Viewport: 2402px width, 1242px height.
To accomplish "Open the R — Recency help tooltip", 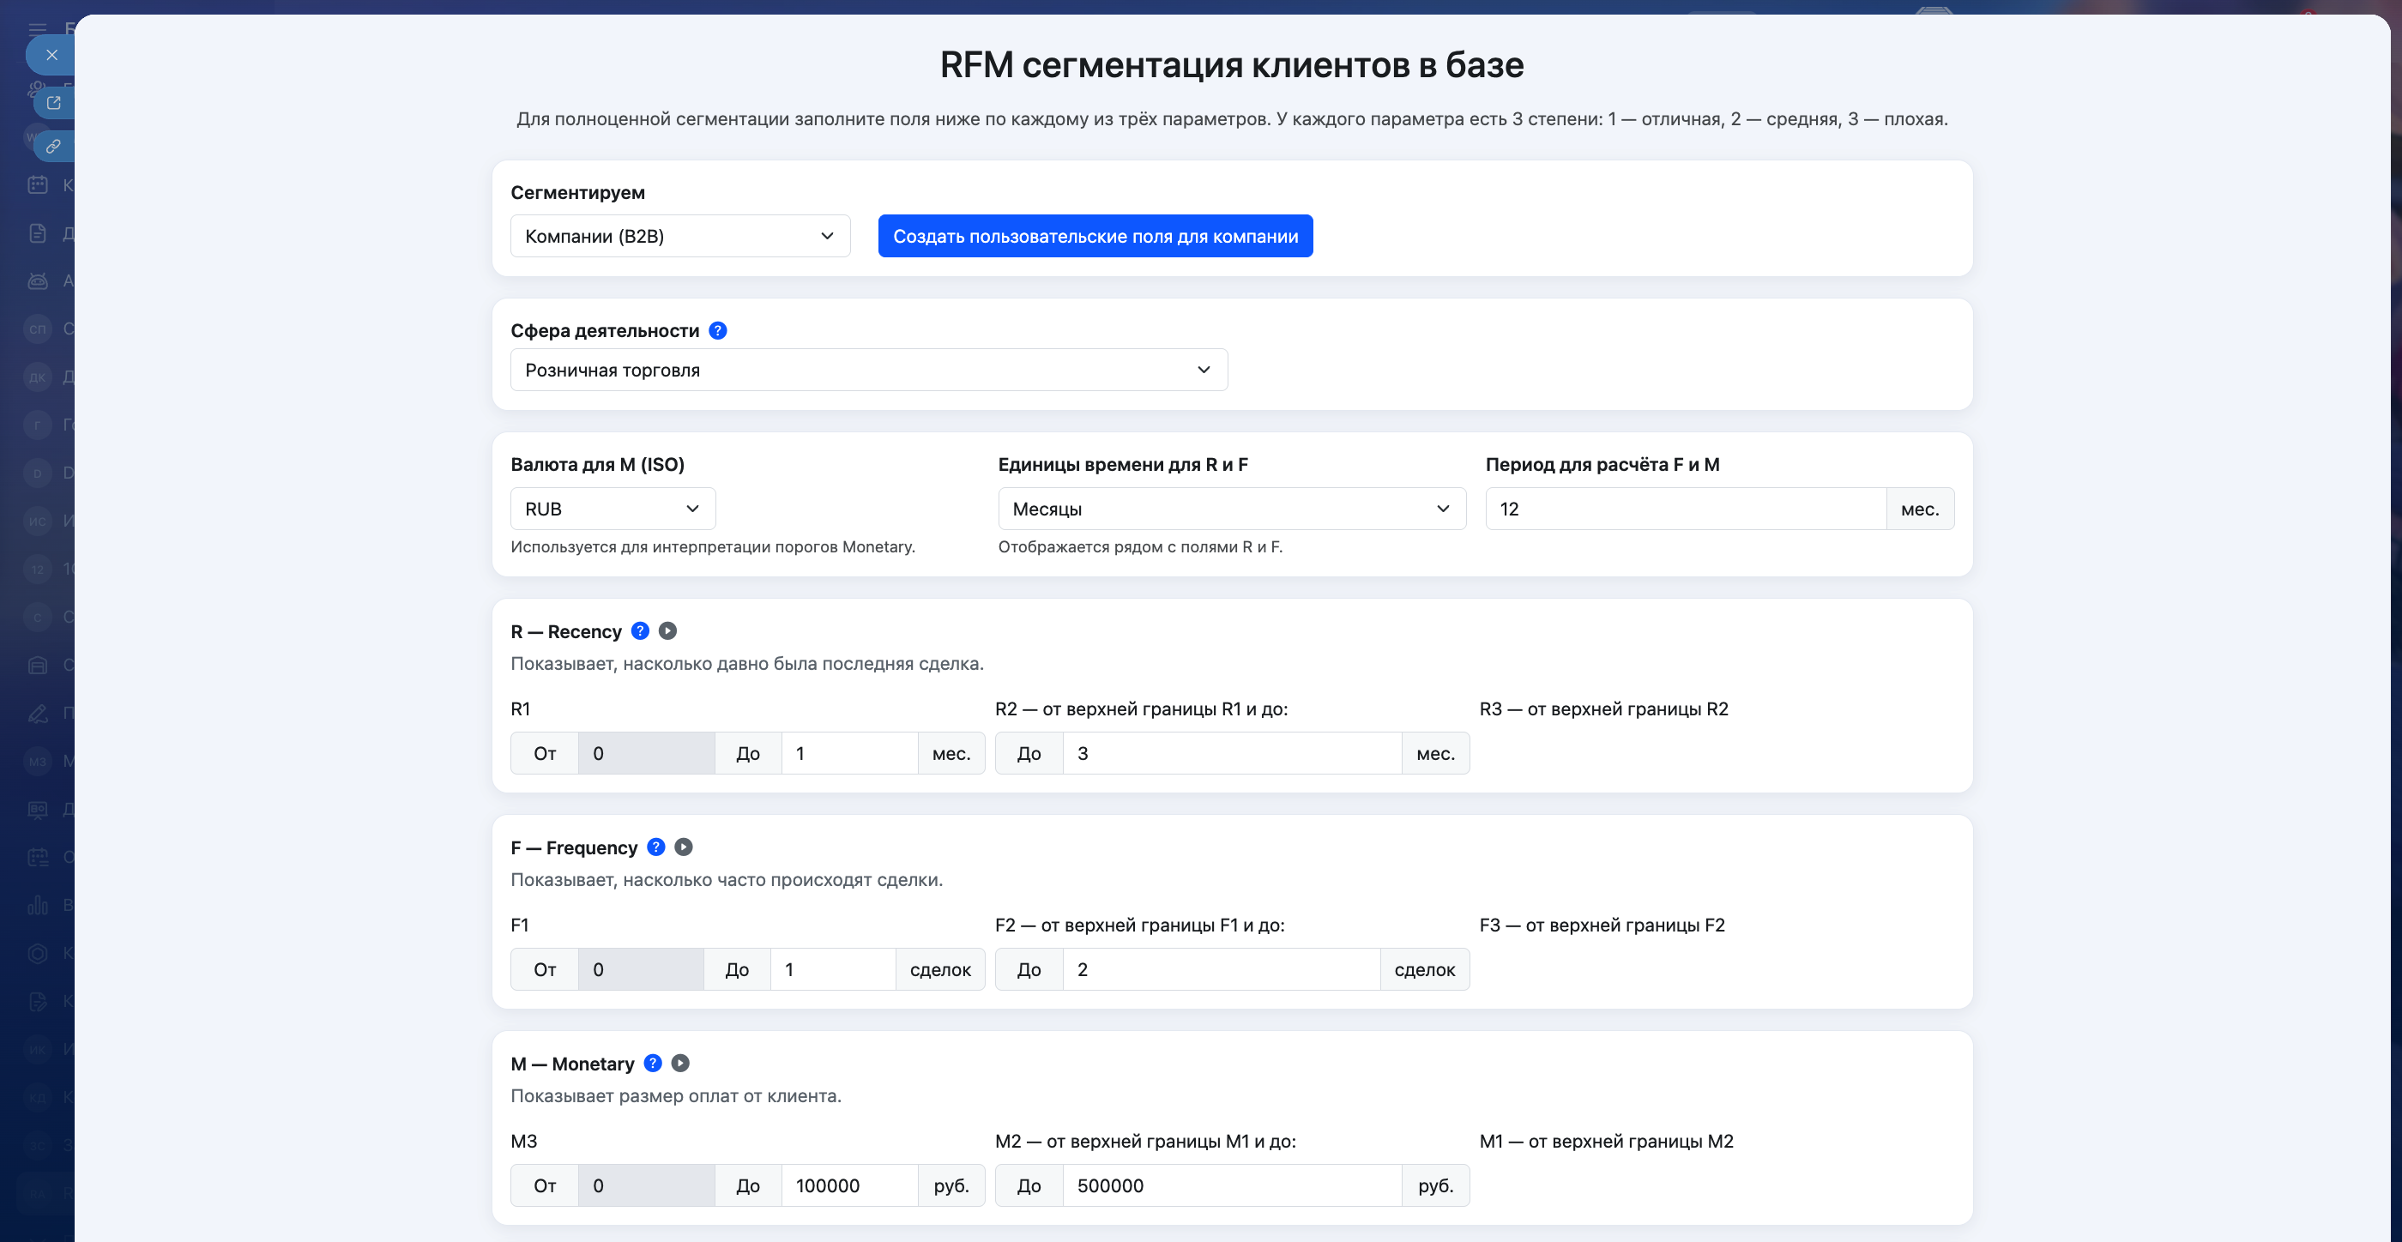I will tap(640, 631).
